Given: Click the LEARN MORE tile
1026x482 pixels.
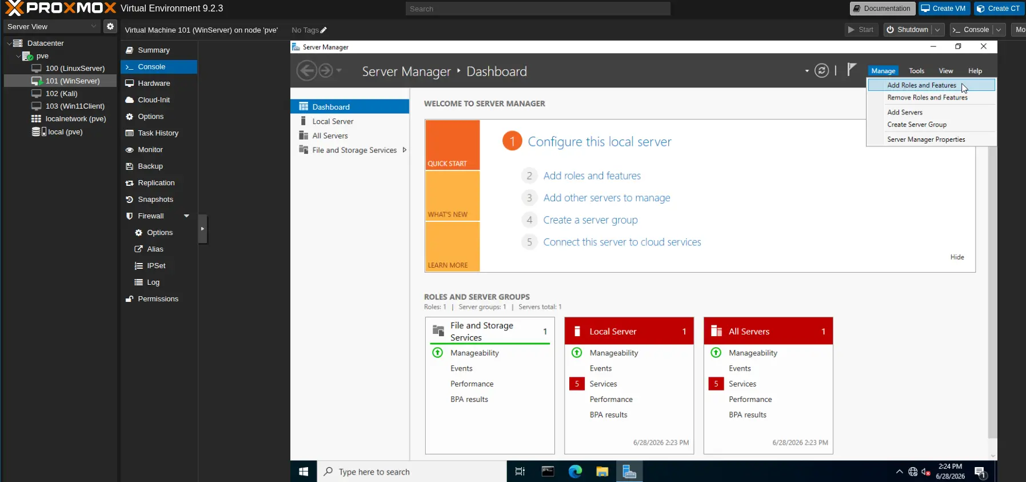Looking at the screenshot, I should (452, 246).
